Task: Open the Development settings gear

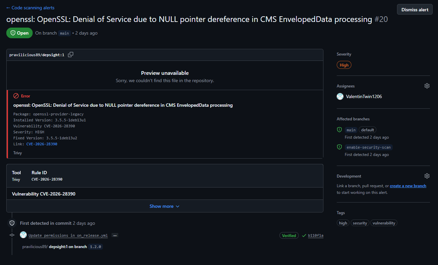Action: (427, 176)
